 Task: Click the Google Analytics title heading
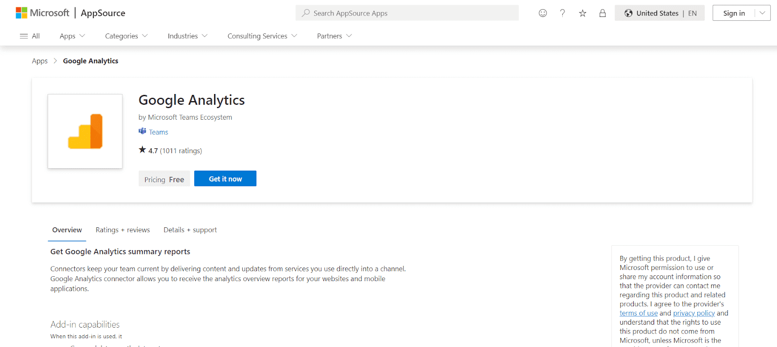(192, 100)
